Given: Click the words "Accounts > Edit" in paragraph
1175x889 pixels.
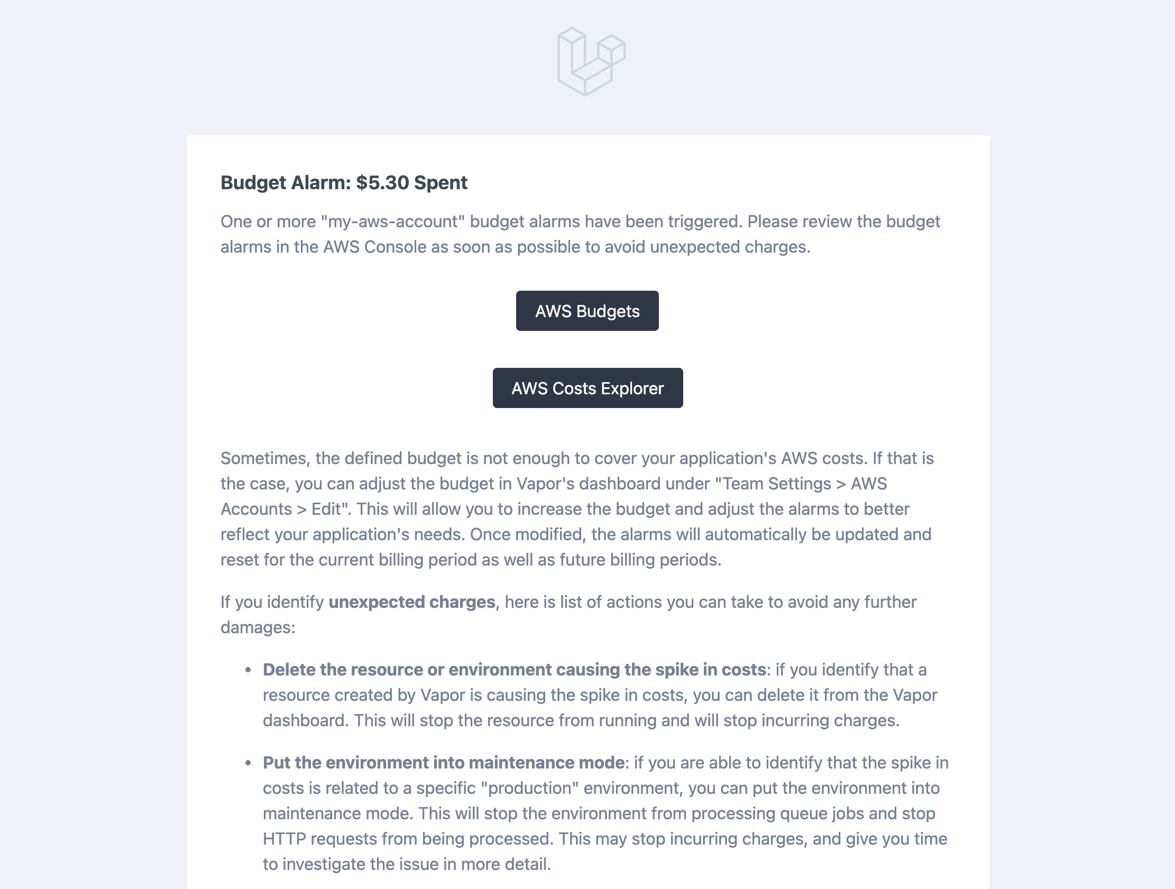Looking at the screenshot, I should tap(285, 510).
